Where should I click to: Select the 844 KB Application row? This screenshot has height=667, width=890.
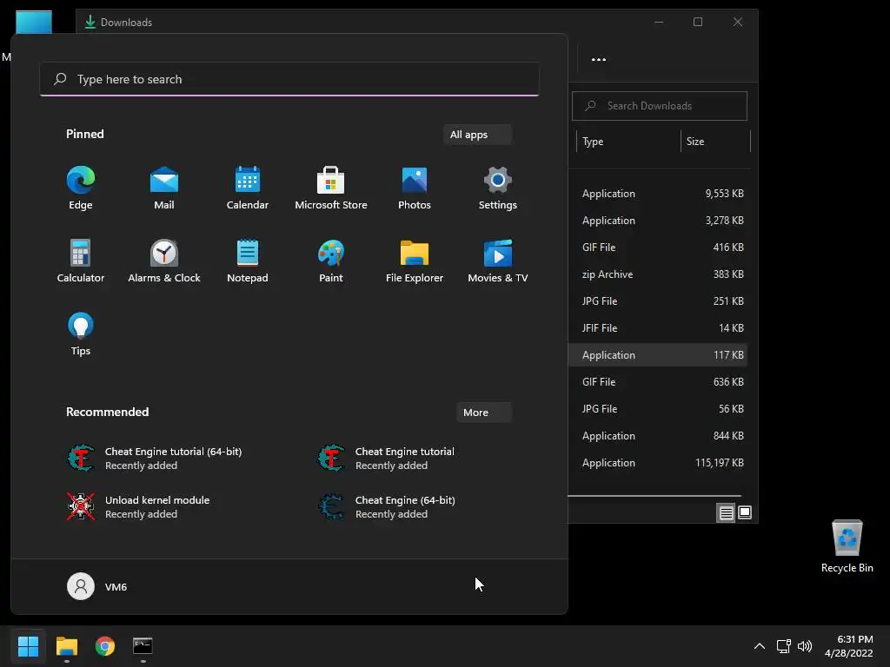pyautogui.click(x=659, y=436)
